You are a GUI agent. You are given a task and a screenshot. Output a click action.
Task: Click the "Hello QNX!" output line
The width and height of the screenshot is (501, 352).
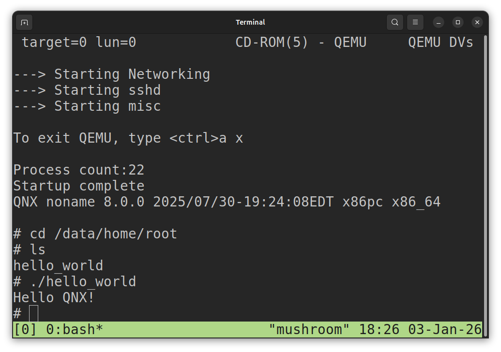click(54, 297)
